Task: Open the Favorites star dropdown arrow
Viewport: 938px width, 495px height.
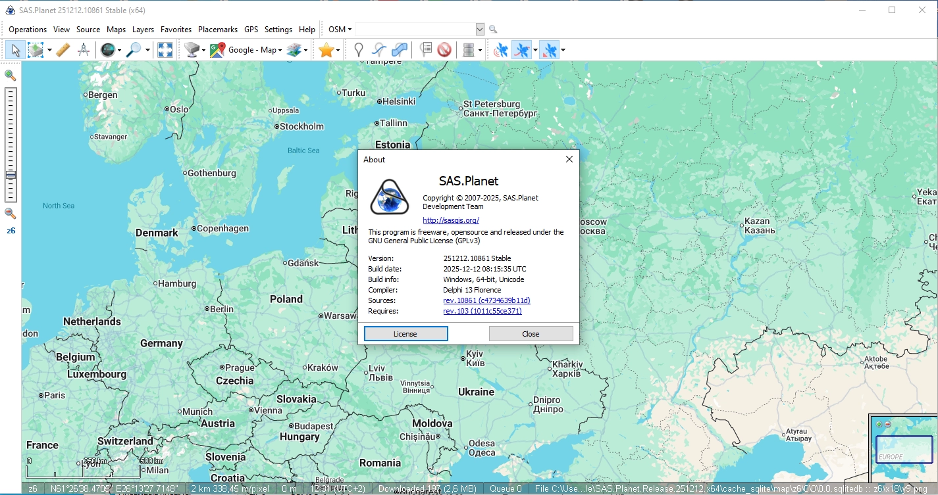Action: tap(338, 50)
